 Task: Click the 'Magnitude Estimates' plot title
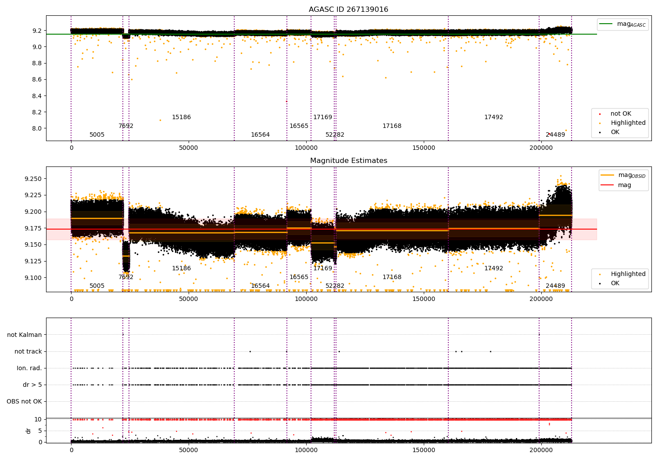coord(348,161)
